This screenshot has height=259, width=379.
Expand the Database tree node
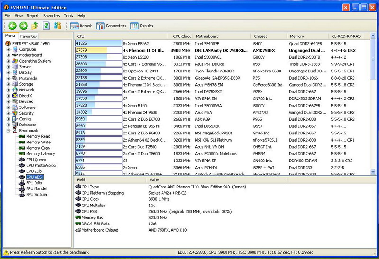pyautogui.click(x=8, y=125)
